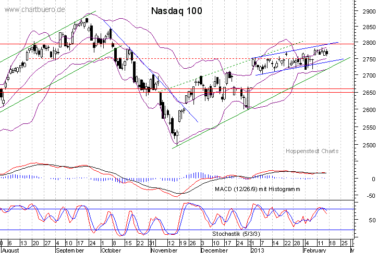377x253 pixels.
Task: Select the October month label
Action: [x=111, y=250]
